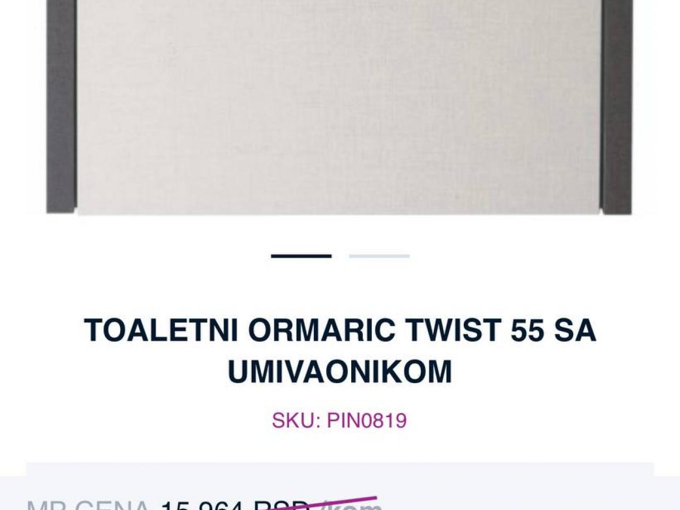Image resolution: width=680 pixels, height=510 pixels.
Task: Click the dark right side panel of cabinet
Action: point(617,106)
